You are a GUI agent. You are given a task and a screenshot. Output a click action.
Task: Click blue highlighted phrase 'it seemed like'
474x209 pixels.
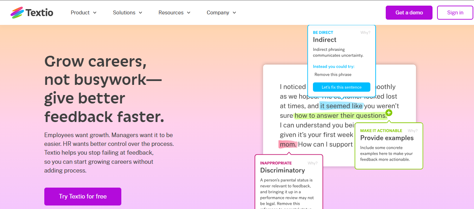[x=341, y=106]
